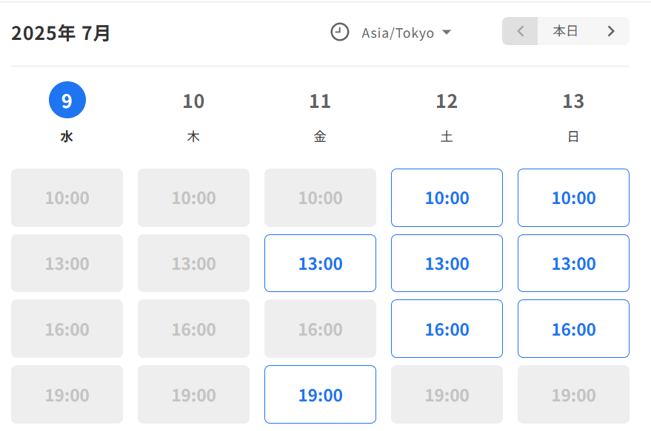Click the clock icon beside the timezone

(340, 32)
